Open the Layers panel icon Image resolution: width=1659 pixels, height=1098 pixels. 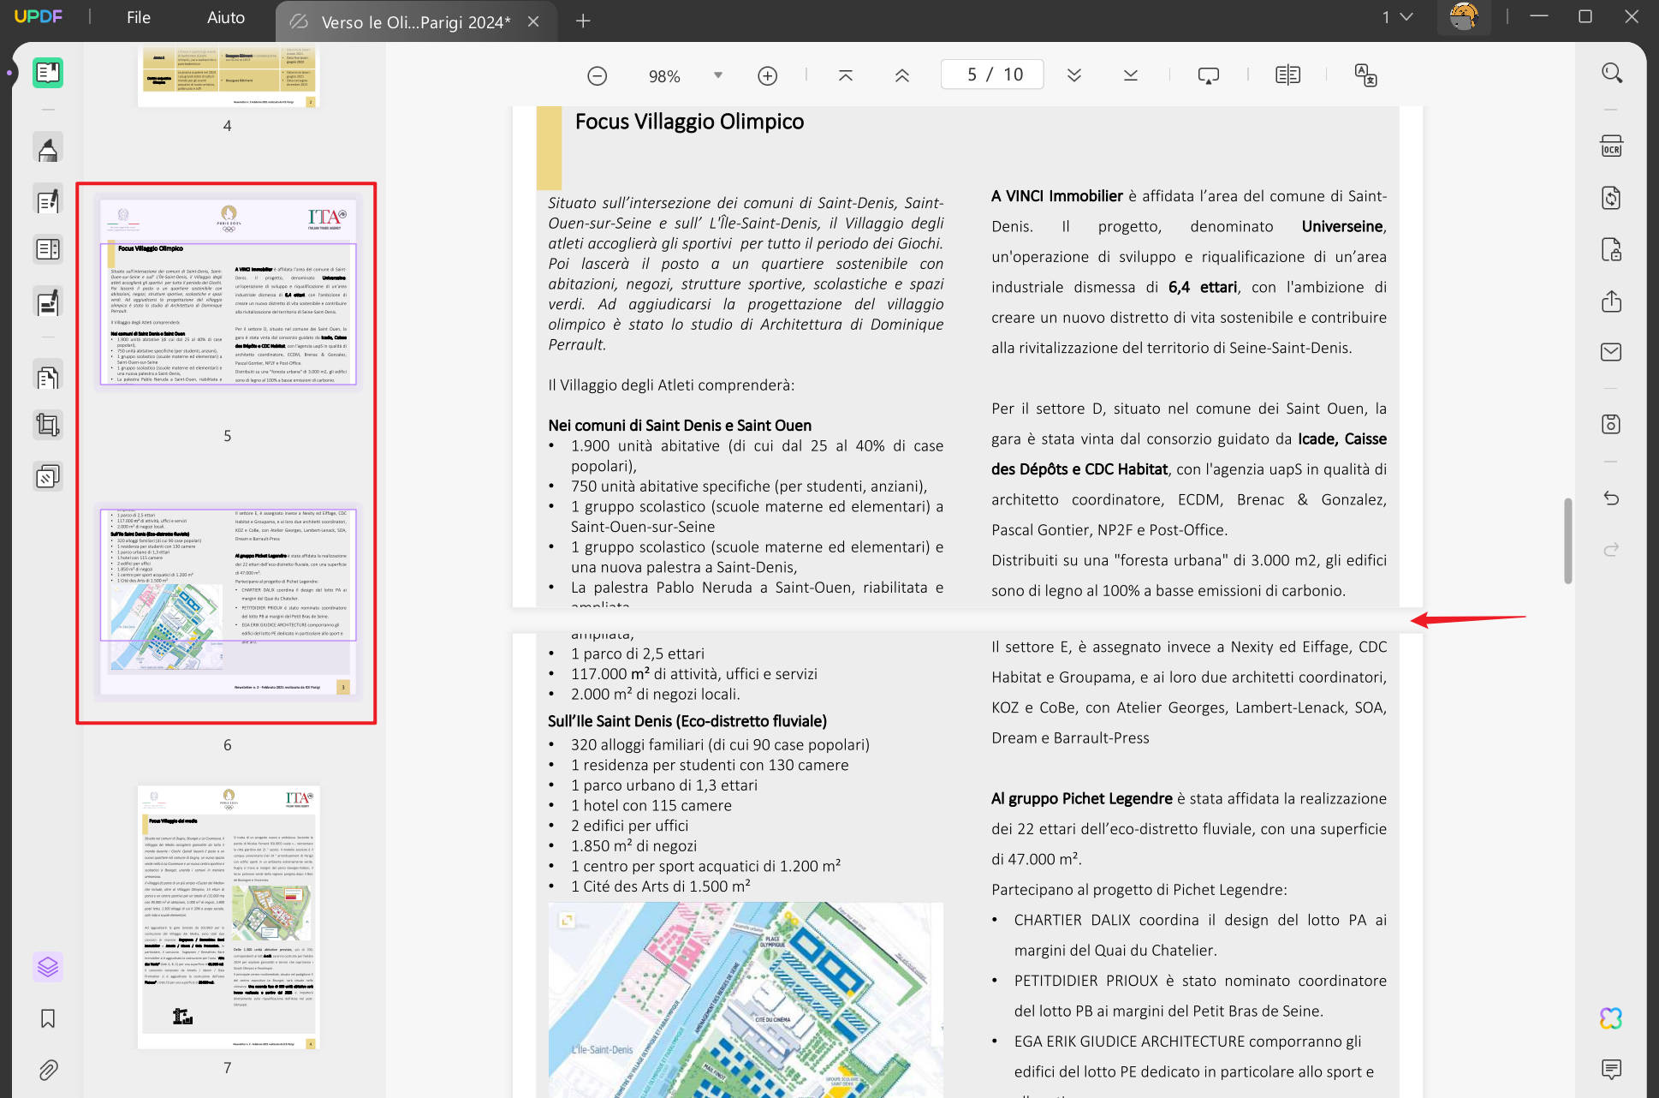[48, 967]
